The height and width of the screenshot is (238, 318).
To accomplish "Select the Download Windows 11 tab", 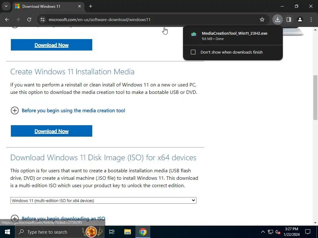I will click(48, 6).
